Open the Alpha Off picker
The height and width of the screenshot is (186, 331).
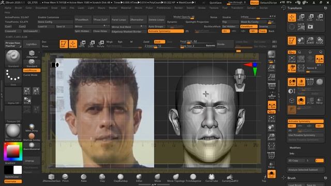[x=13, y=96]
